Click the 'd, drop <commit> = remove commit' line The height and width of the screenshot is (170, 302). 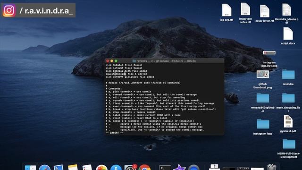(131, 112)
